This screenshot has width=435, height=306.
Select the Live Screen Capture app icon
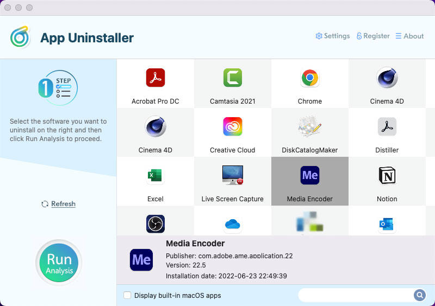click(x=233, y=175)
